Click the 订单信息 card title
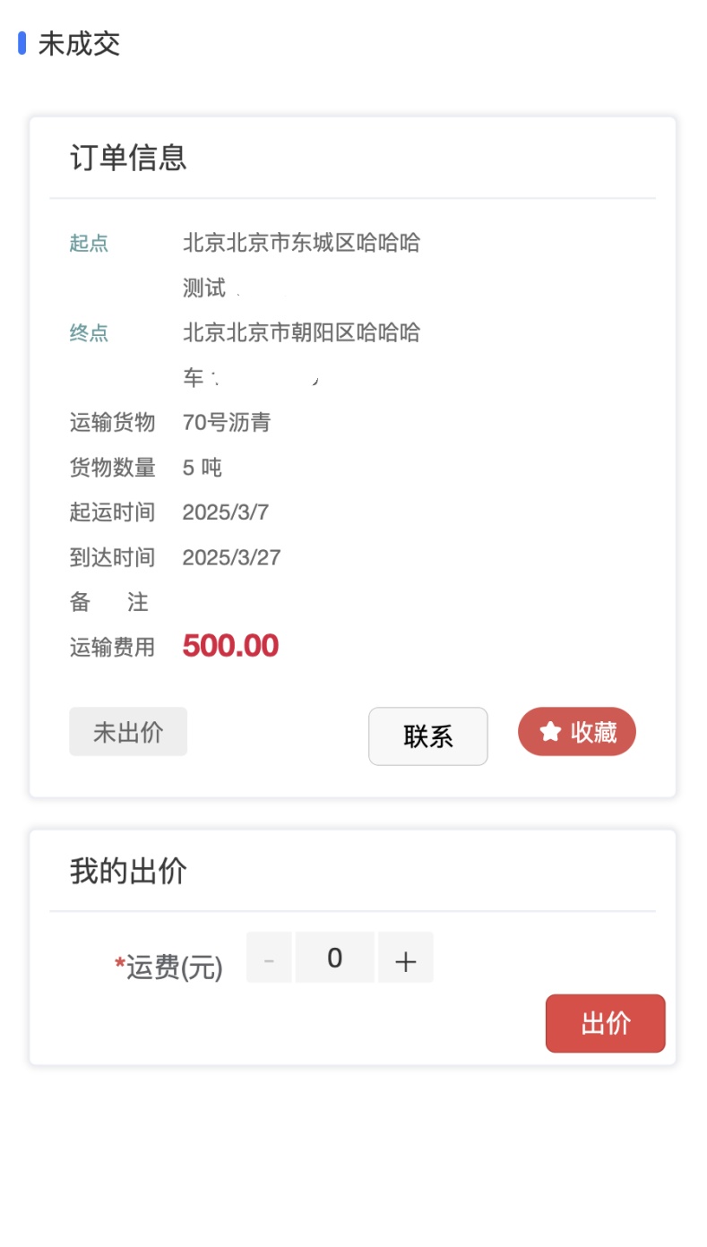Image resolution: width=707 pixels, height=1247 pixels. coord(128,158)
